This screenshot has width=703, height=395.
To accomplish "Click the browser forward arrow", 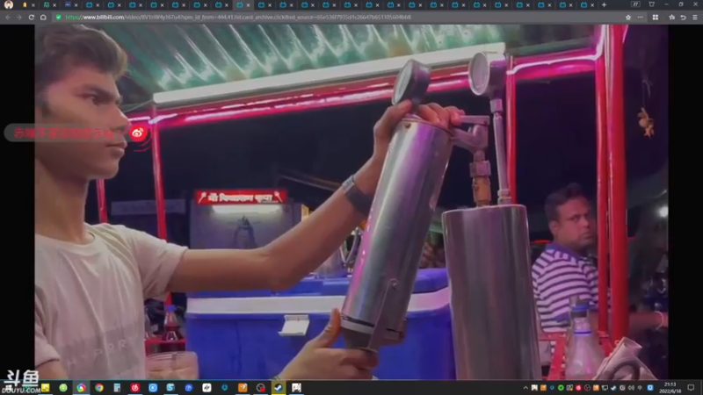I will coord(18,17).
